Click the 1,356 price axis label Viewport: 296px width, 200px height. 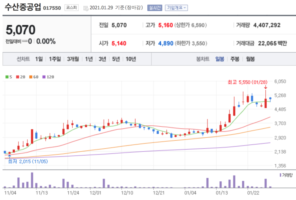[x=280, y=166]
